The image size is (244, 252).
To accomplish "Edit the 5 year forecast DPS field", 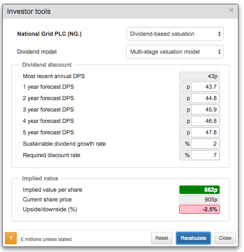I will 205,132.
